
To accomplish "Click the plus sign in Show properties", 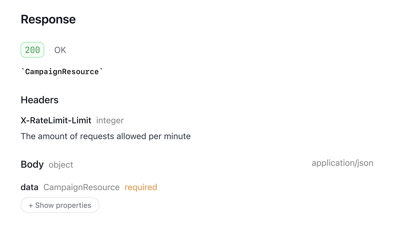I will pos(31,205).
